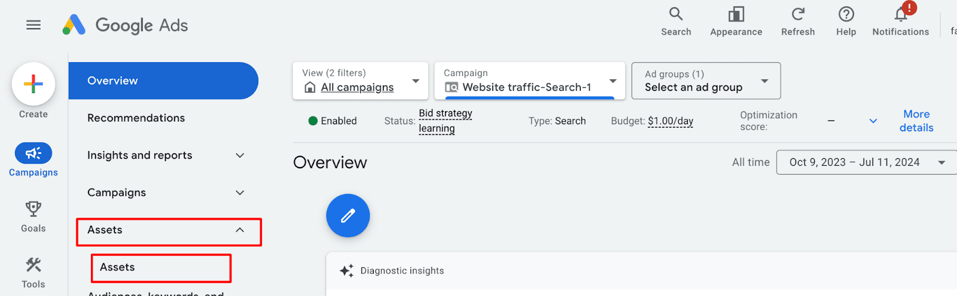Image resolution: width=957 pixels, height=296 pixels.
Task: Click the Diagnostic insights heading
Action: click(x=402, y=271)
